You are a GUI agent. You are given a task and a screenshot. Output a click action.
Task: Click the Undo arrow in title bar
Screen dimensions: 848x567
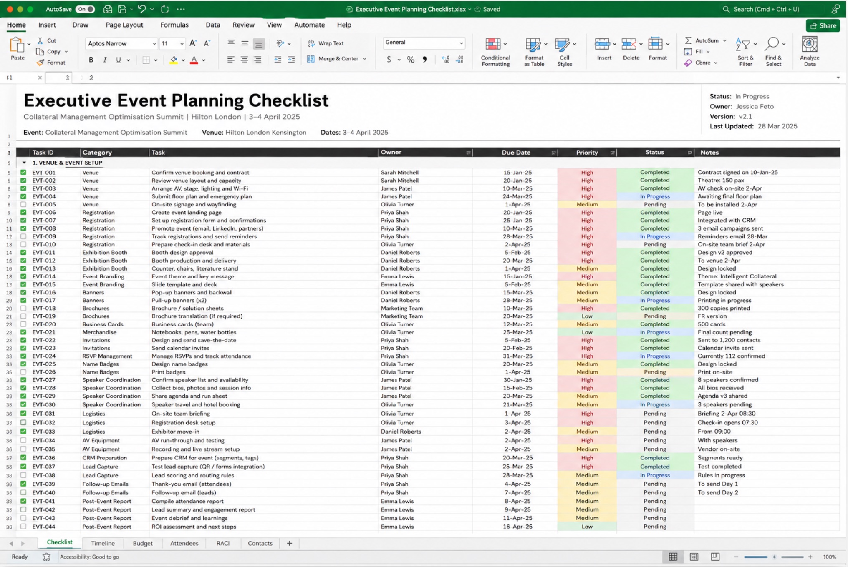[141, 9]
